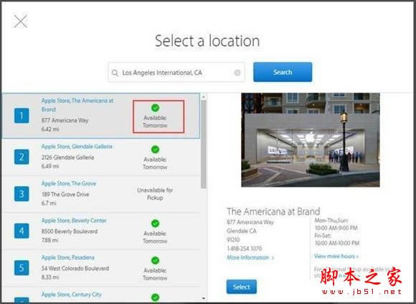Click the number 1 store badge
This screenshot has width=416, height=304.
click(x=22, y=116)
